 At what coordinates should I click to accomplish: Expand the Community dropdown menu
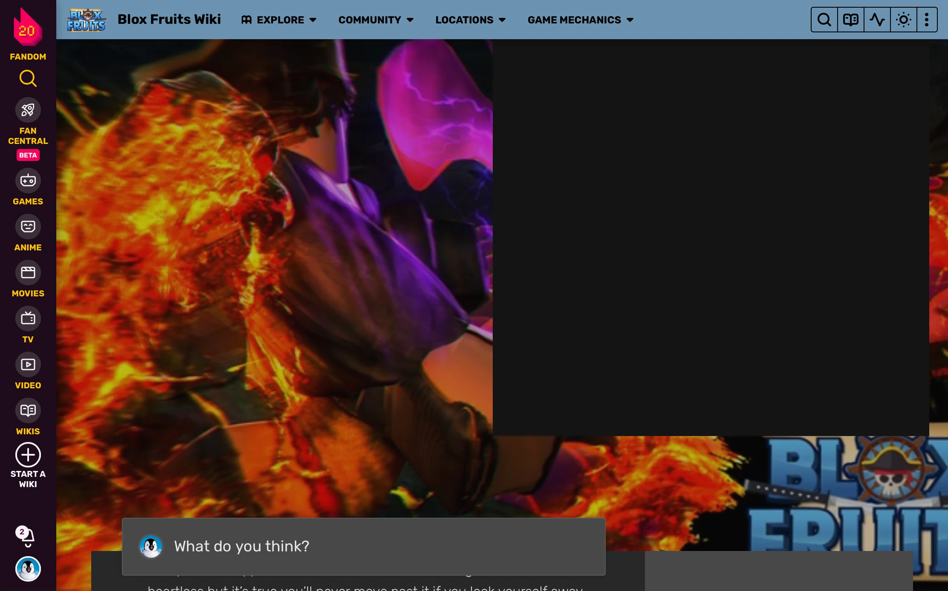click(x=376, y=20)
